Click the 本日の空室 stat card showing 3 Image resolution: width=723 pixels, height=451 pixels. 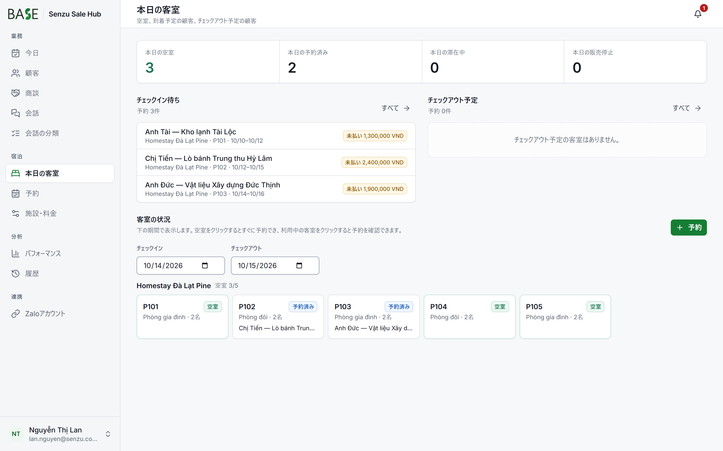pyautogui.click(x=208, y=62)
